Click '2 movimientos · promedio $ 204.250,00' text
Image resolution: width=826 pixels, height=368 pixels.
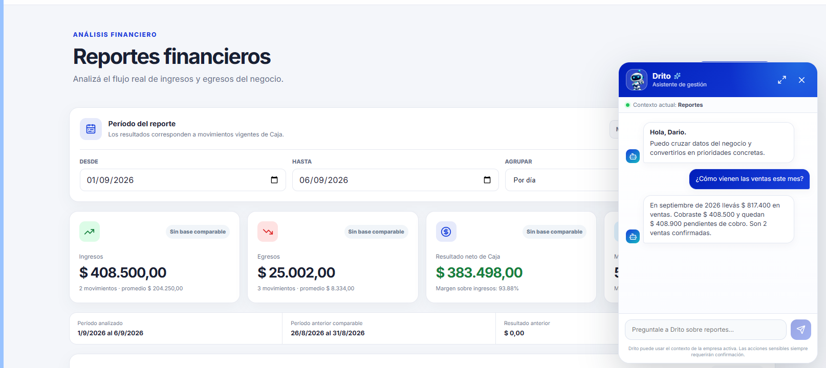coord(131,288)
